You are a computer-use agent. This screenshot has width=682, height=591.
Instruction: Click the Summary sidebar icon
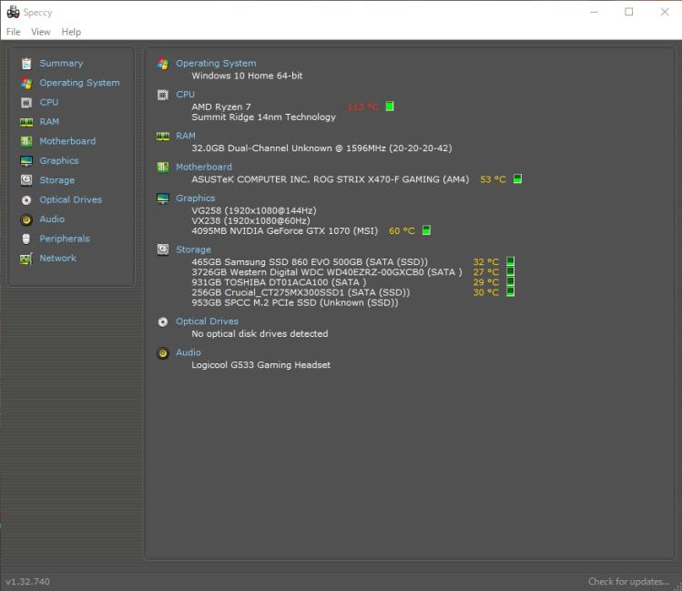26,64
